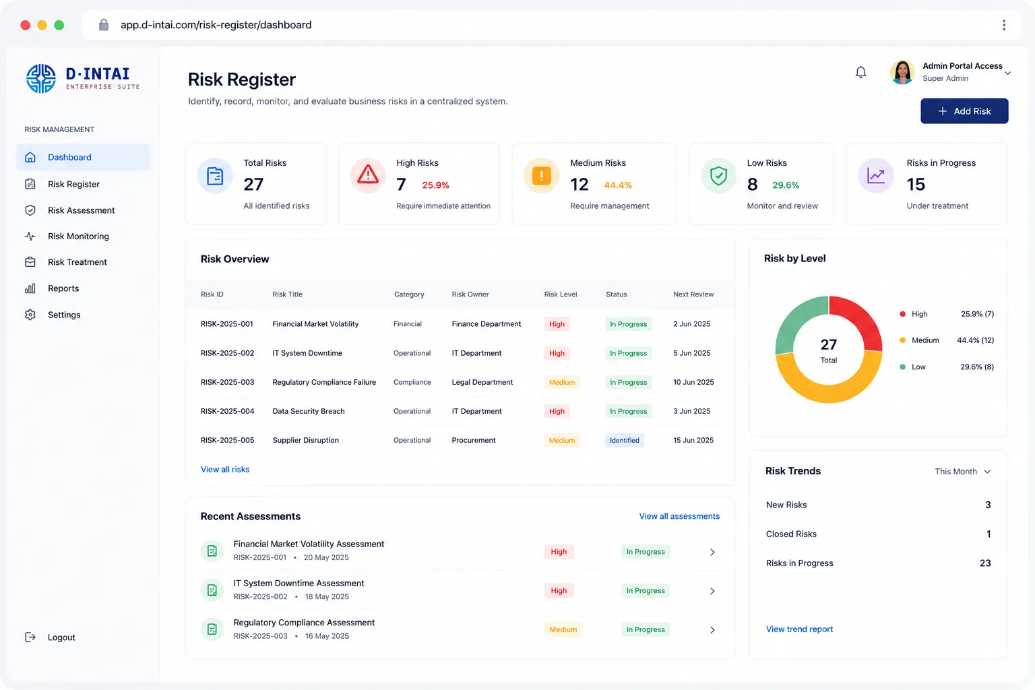The image size is (1035, 690).
Task: Expand Regulatory Compliance Assessment chevron
Action: click(712, 630)
